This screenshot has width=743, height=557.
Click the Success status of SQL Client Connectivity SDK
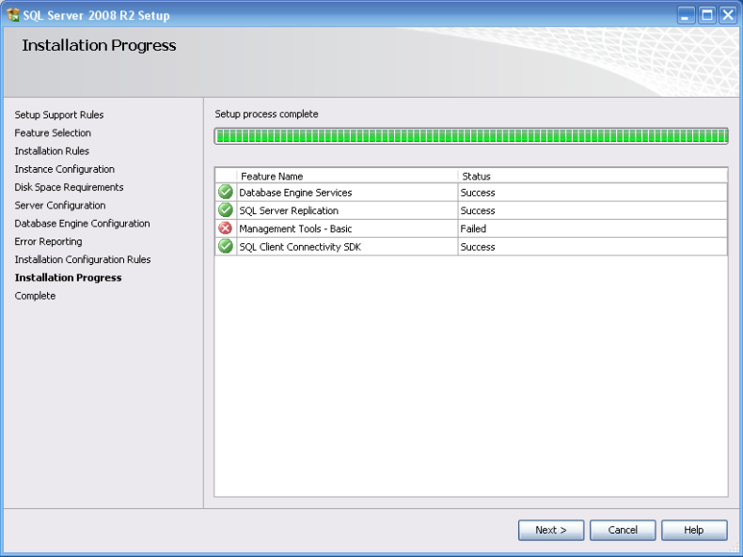[x=478, y=246]
